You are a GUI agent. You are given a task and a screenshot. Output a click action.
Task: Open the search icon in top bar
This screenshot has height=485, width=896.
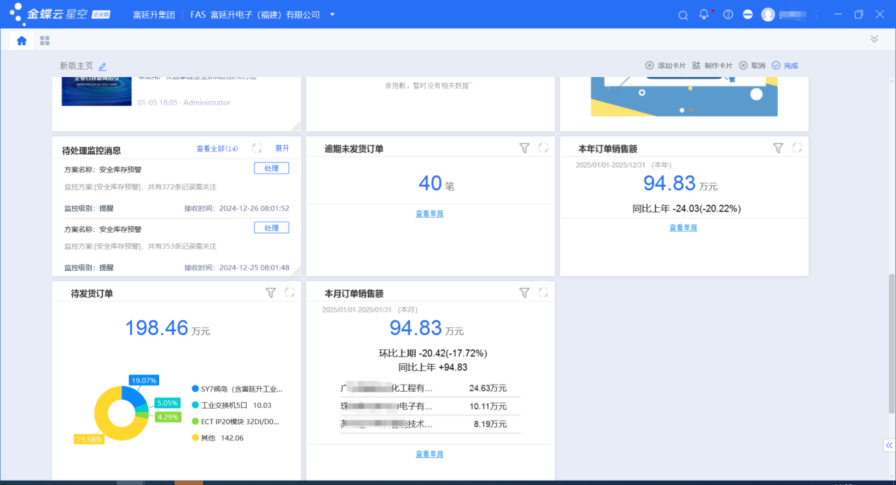pos(682,15)
